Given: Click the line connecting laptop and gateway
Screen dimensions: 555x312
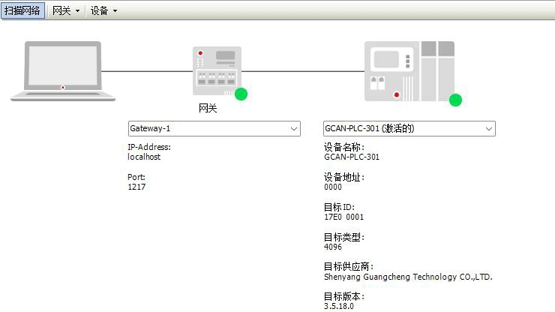Looking at the screenshot, I should tap(146, 71).
